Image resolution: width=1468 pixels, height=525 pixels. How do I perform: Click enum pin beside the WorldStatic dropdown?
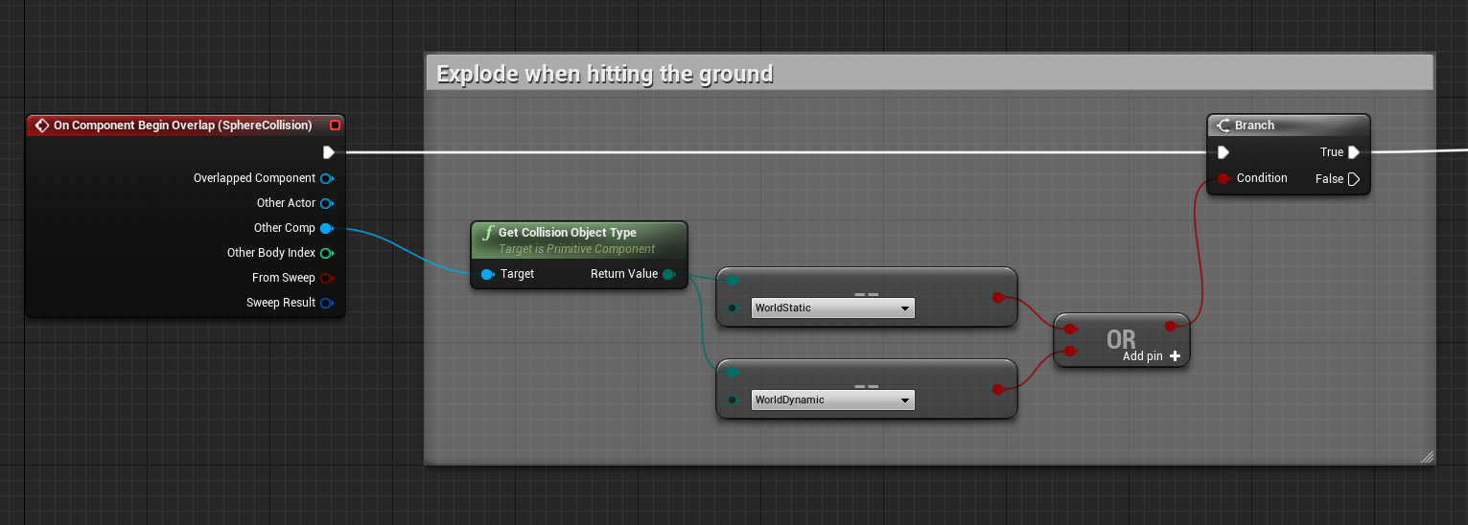[x=733, y=308]
